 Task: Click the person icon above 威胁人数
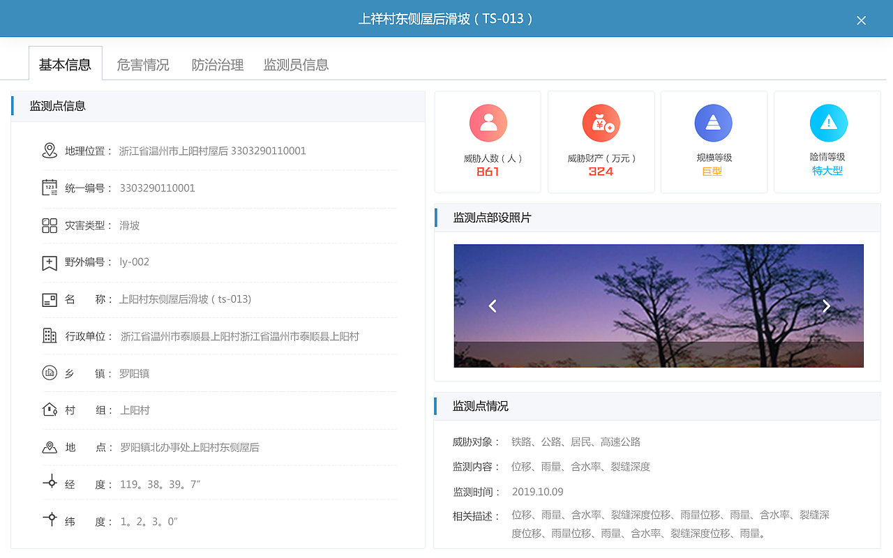pyautogui.click(x=488, y=122)
